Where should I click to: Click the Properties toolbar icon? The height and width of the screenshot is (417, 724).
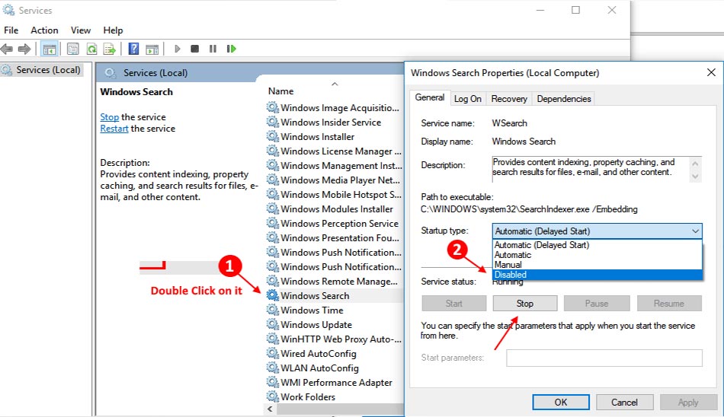click(x=72, y=49)
